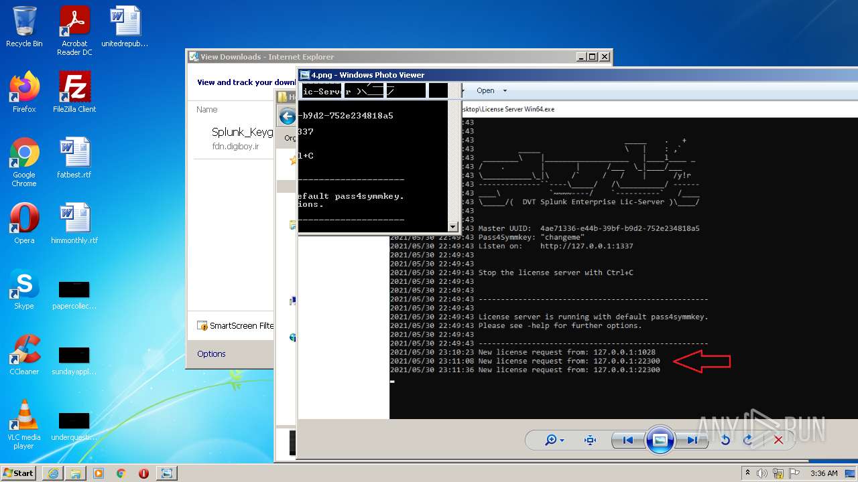
Task: Start the slideshow with the round center button
Action: tap(660, 440)
